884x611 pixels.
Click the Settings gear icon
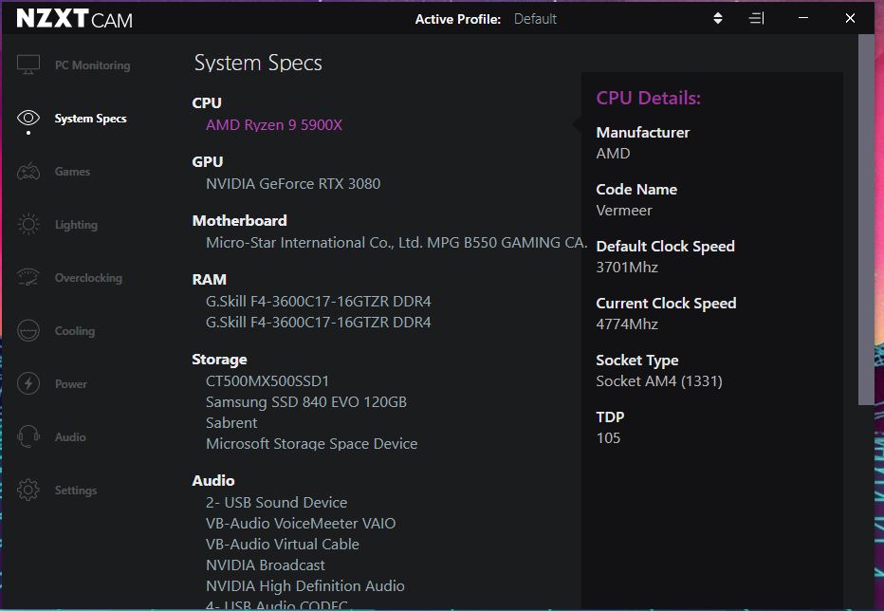click(x=28, y=490)
